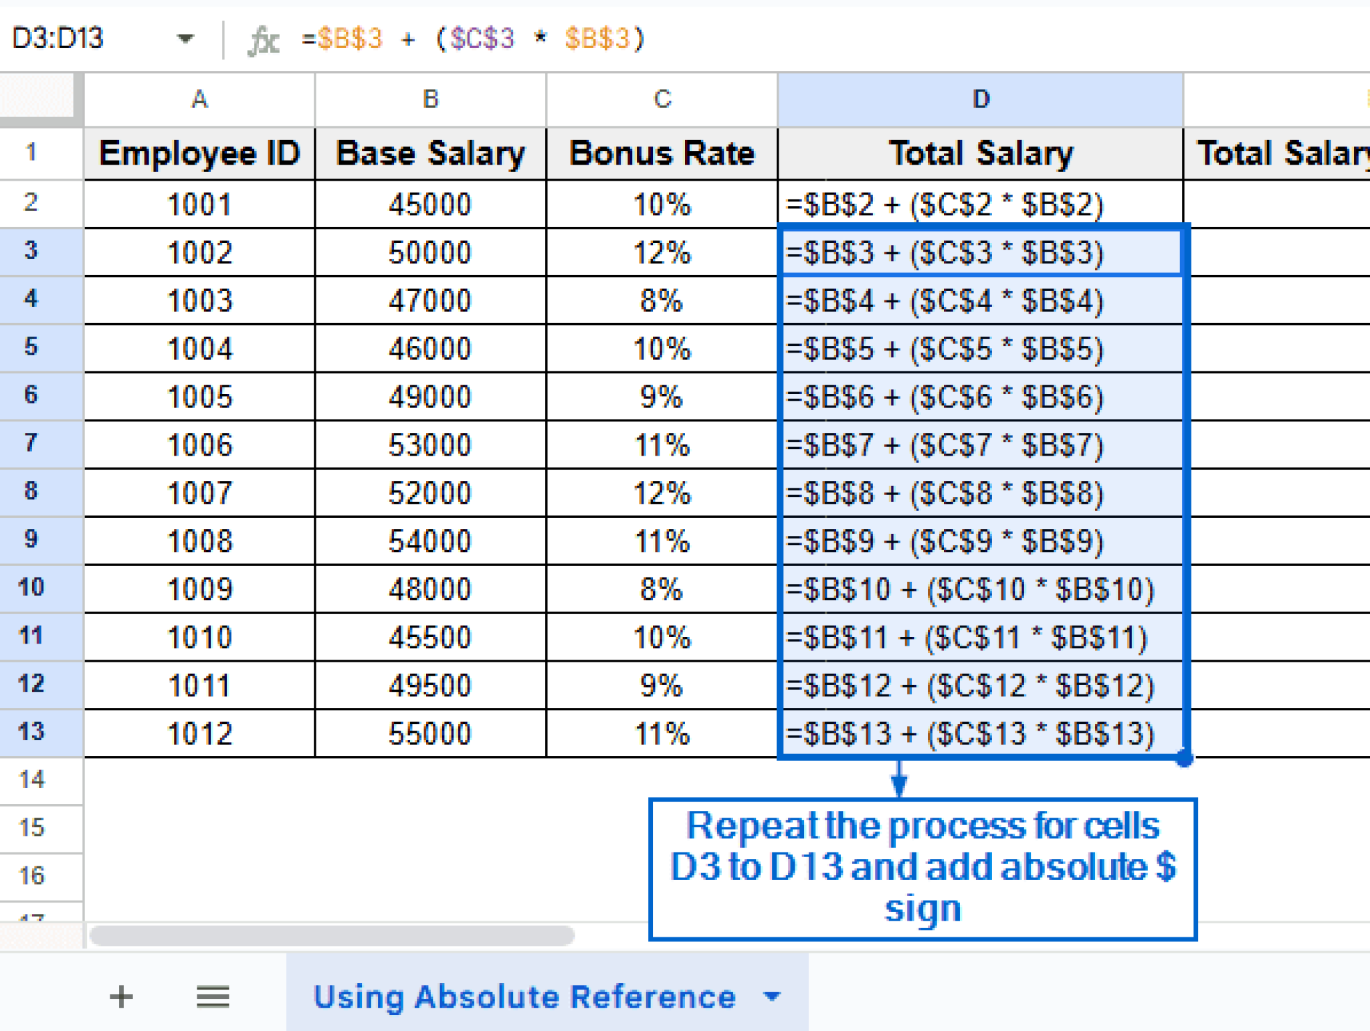The image size is (1370, 1031).
Task: Click the fx function icon
Action: point(263,40)
